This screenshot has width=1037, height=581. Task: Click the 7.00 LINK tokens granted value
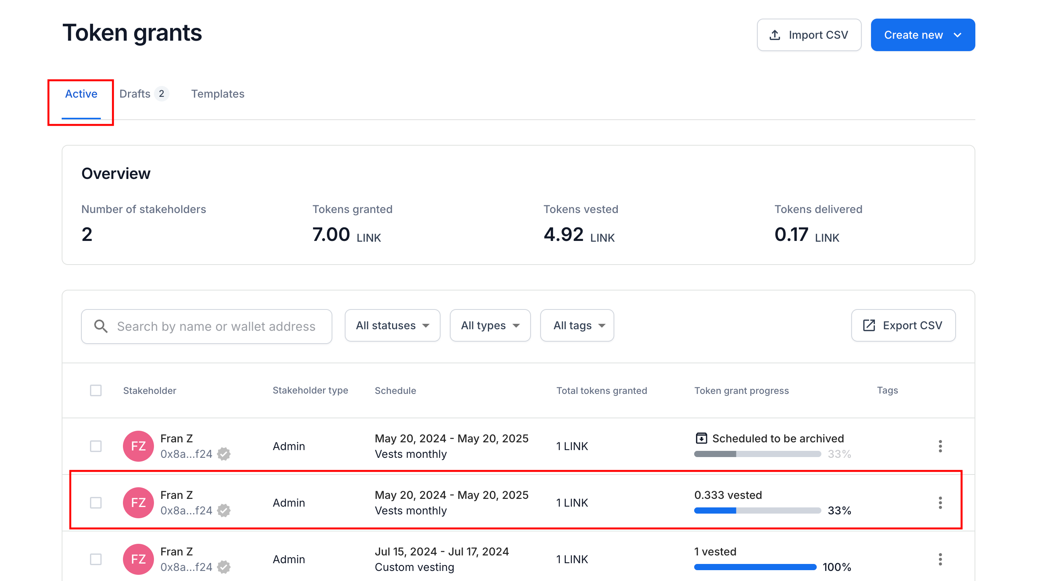(x=347, y=234)
